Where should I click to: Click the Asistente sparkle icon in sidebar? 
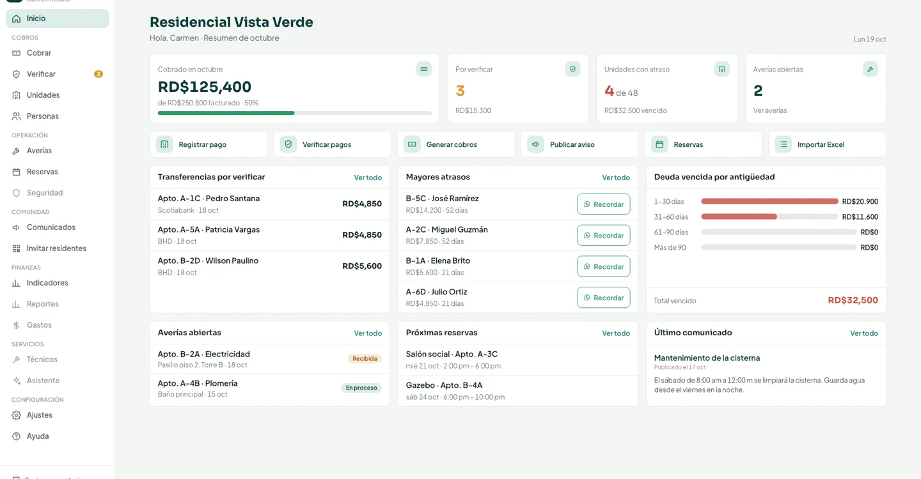pyautogui.click(x=17, y=381)
